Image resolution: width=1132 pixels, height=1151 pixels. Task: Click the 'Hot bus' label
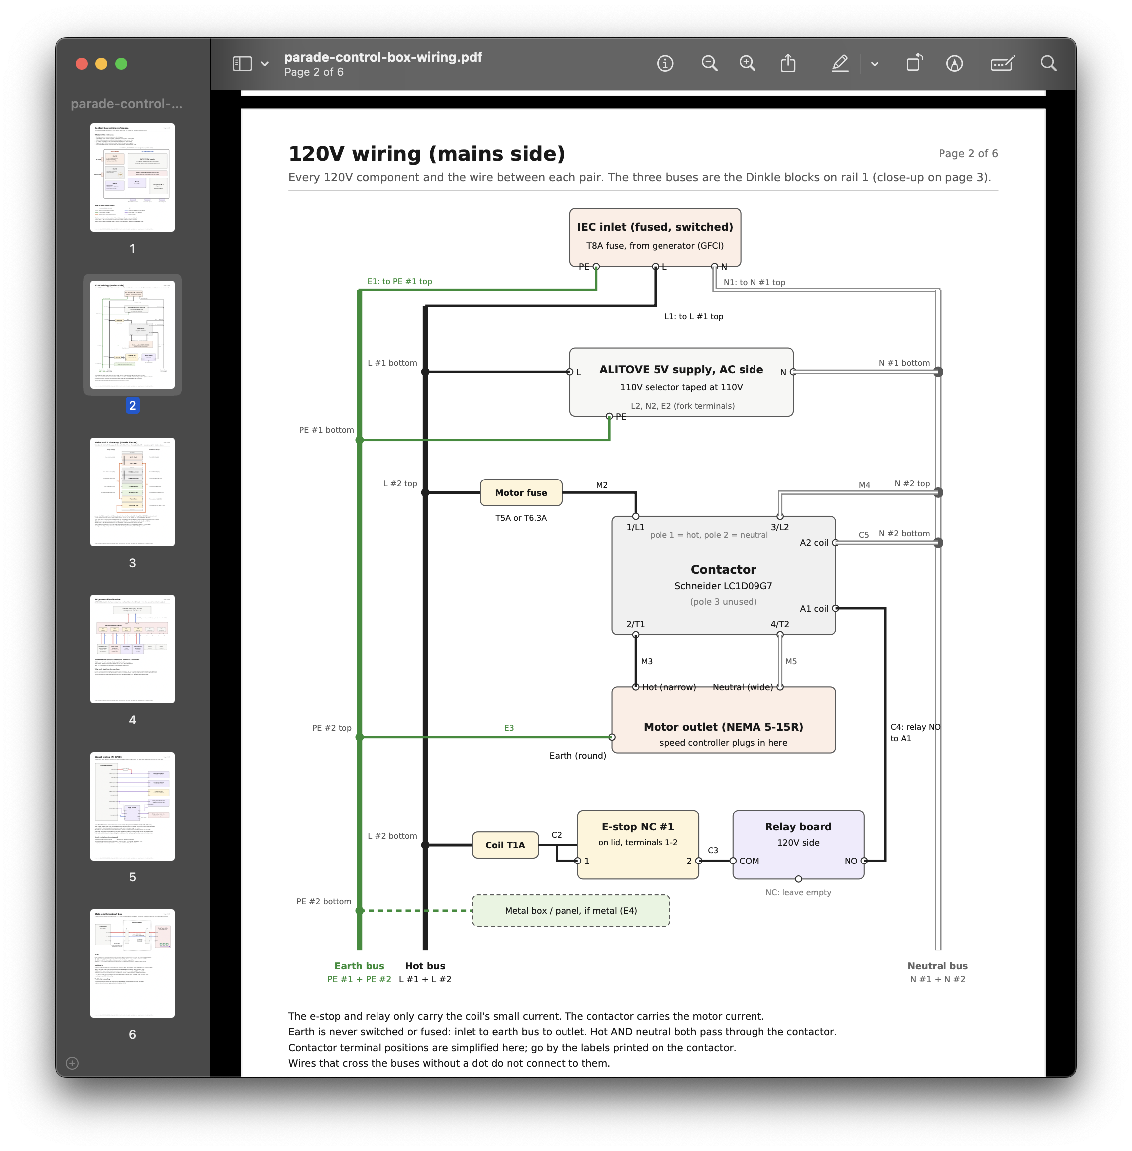click(425, 966)
